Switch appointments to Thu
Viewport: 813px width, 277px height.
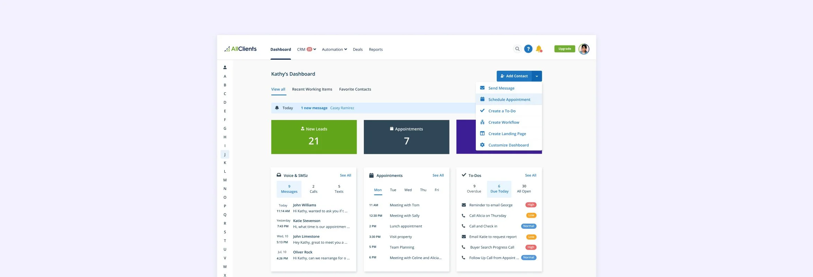[423, 190]
